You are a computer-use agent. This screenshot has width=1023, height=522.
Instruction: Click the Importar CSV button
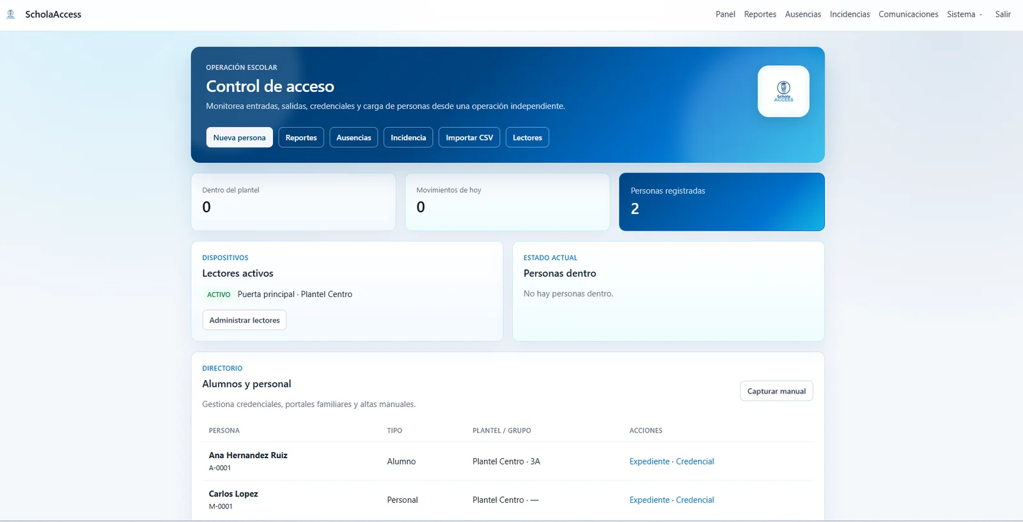469,137
